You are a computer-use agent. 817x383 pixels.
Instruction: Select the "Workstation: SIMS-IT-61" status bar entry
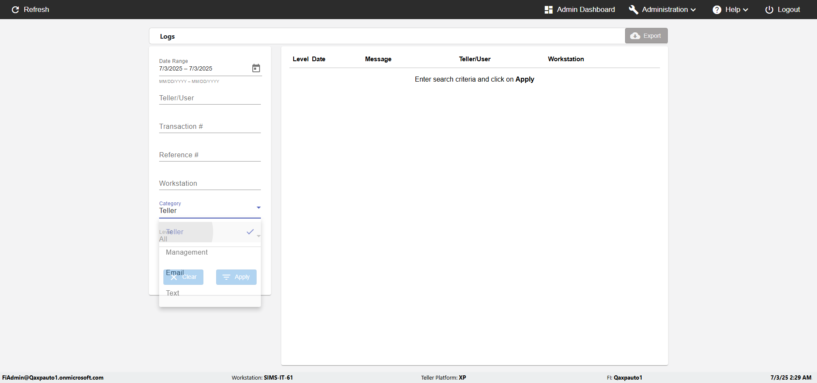262,377
